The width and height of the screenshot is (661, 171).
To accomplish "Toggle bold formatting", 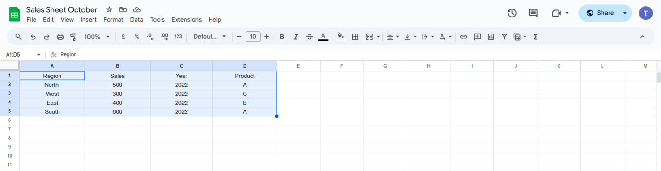I will tap(282, 36).
